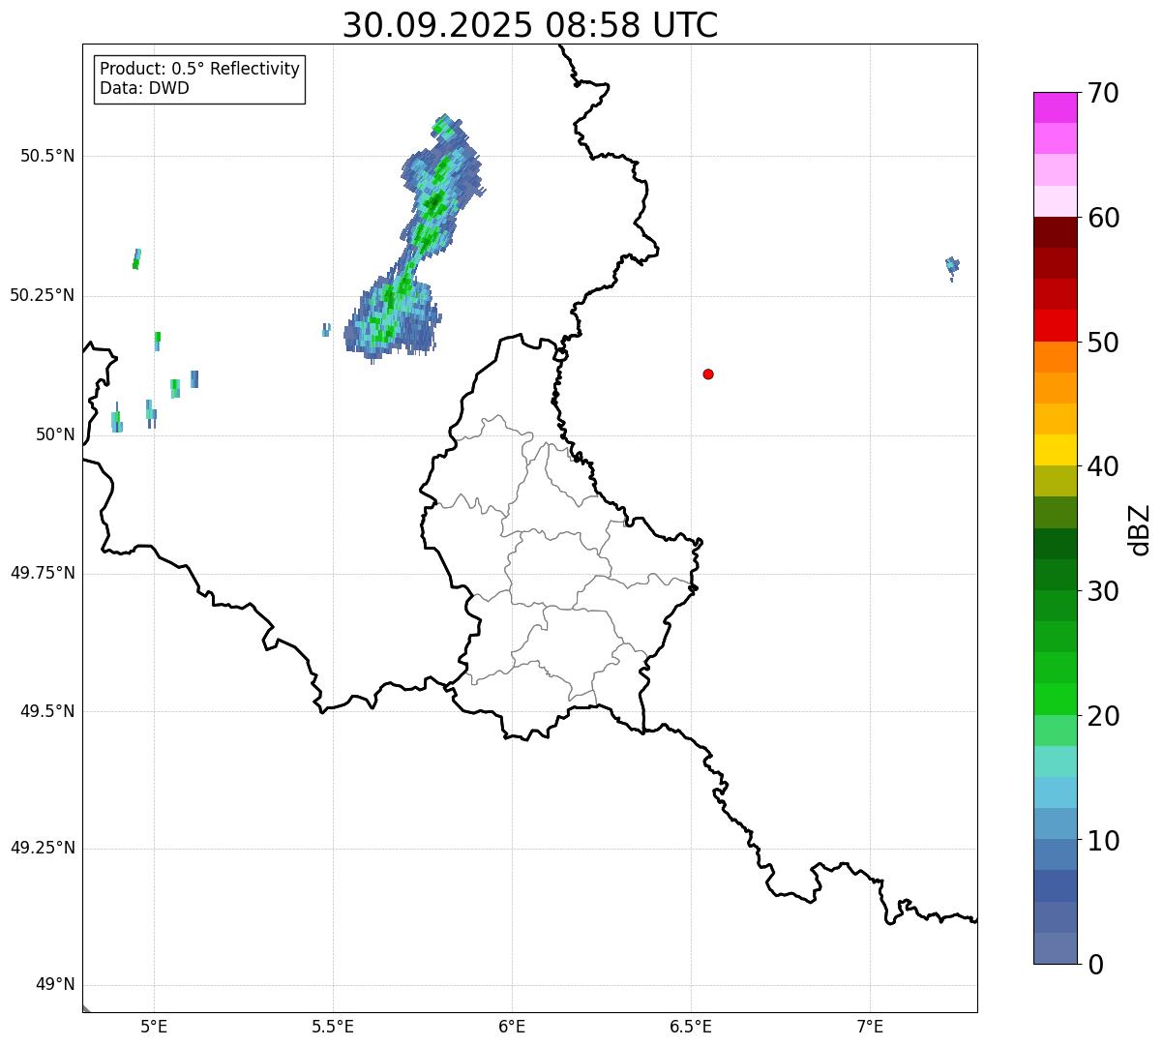
Task: Click the 49.75°N latitude label
Action: tap(43, 573)
